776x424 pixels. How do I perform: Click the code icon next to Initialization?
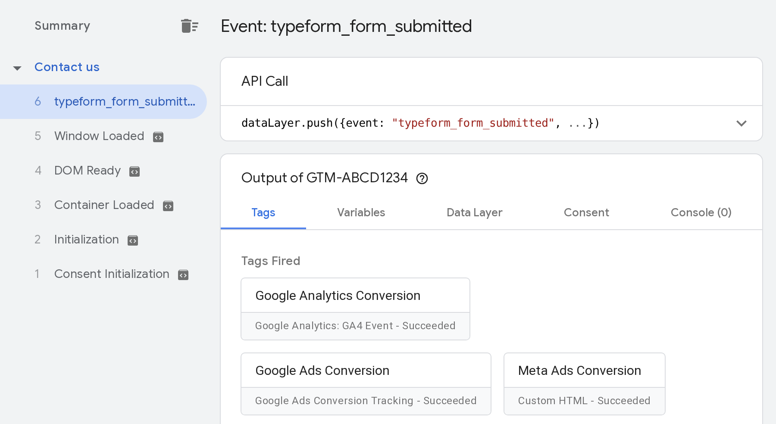(133, 240)
